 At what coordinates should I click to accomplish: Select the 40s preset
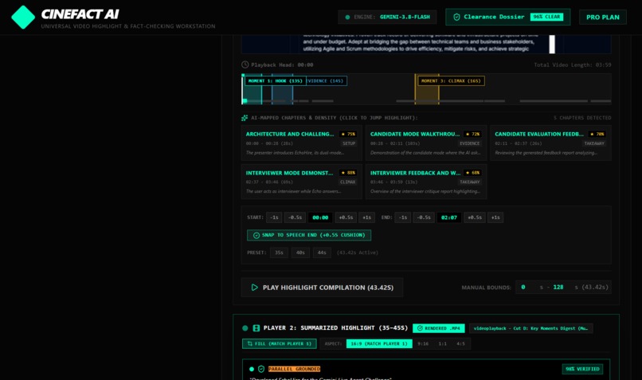pos(300,253)
